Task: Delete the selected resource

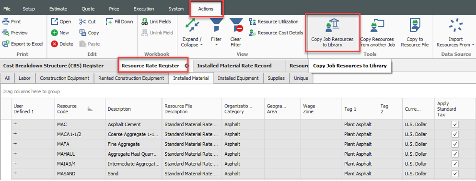Action: pos(62,44)
